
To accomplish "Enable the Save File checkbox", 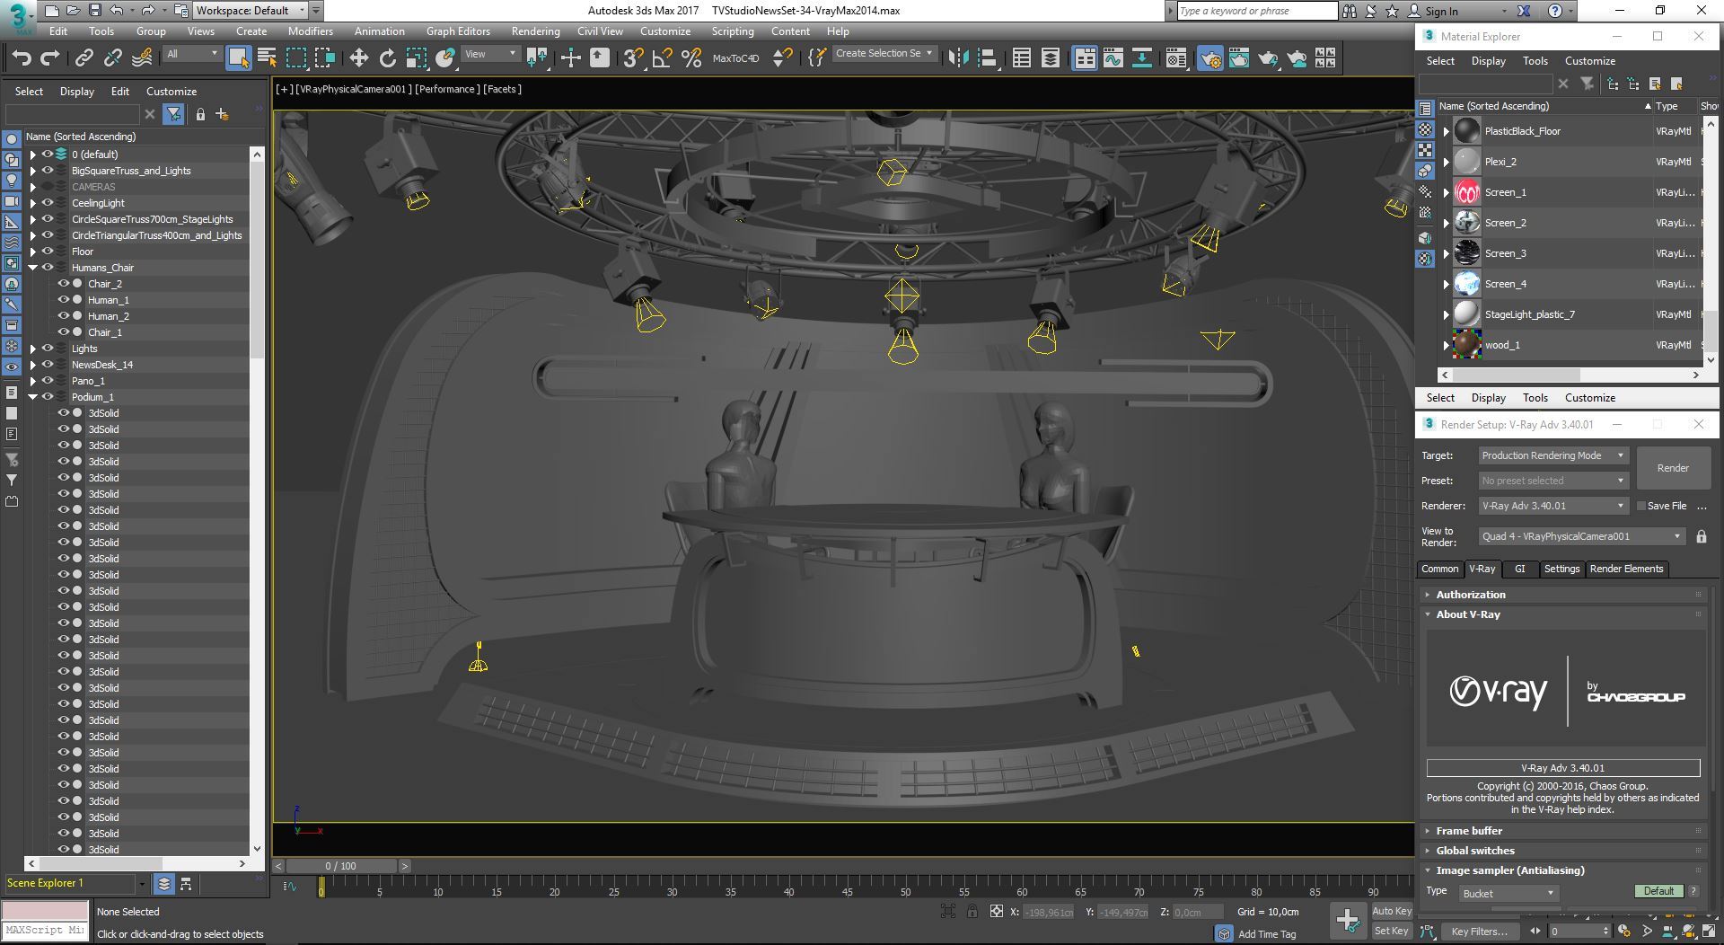I will point(1641,506).
